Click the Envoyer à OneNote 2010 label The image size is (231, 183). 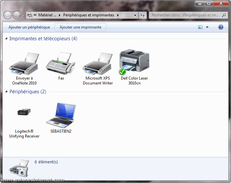[x=24, y=81]
